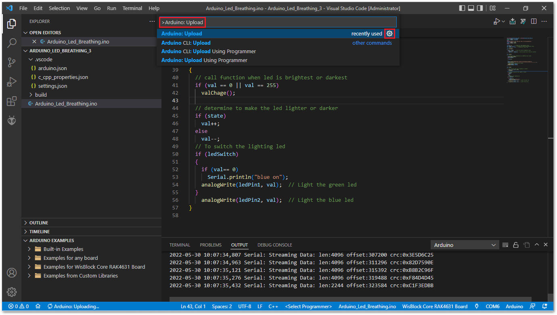Click COM6 port in status bar

pyautogui.click(x=492, y=307)
